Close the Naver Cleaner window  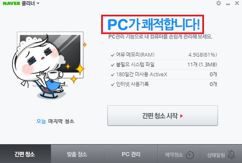click(237, 3)
